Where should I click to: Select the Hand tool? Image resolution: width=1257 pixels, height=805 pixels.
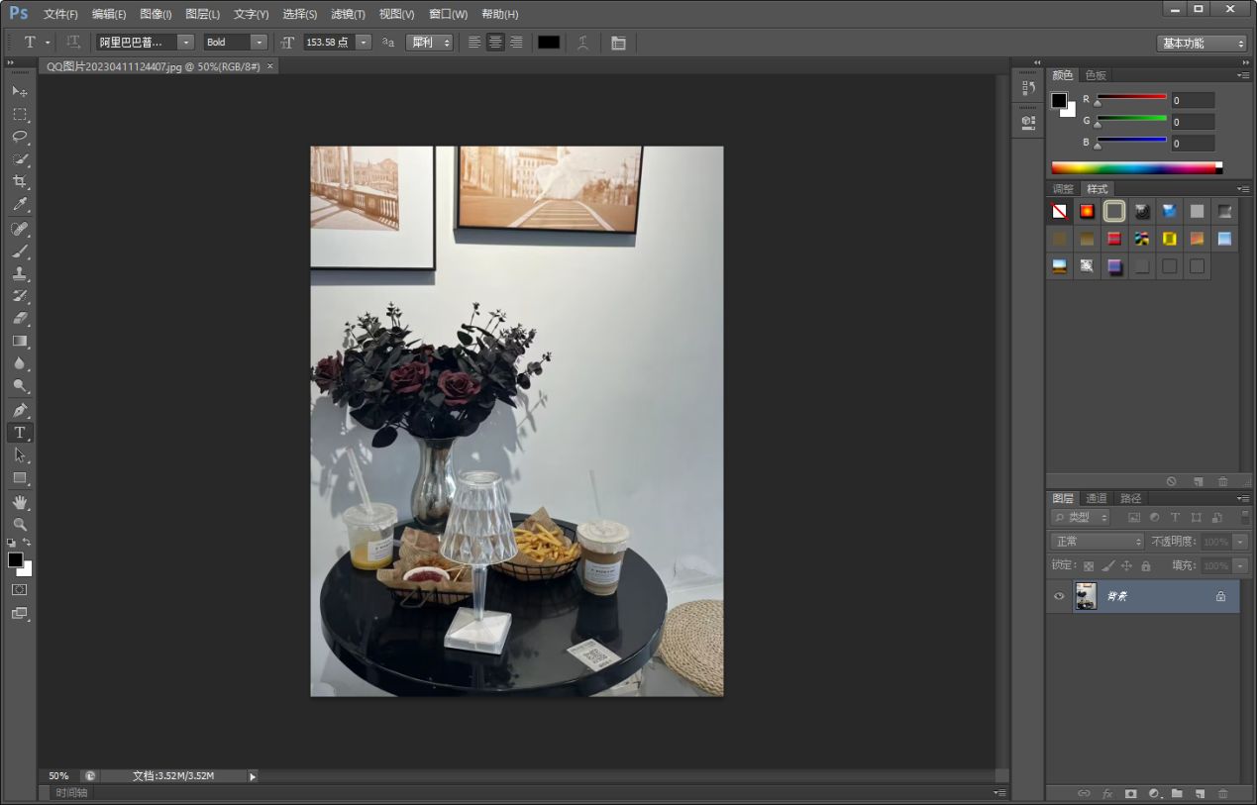[19, 502]
